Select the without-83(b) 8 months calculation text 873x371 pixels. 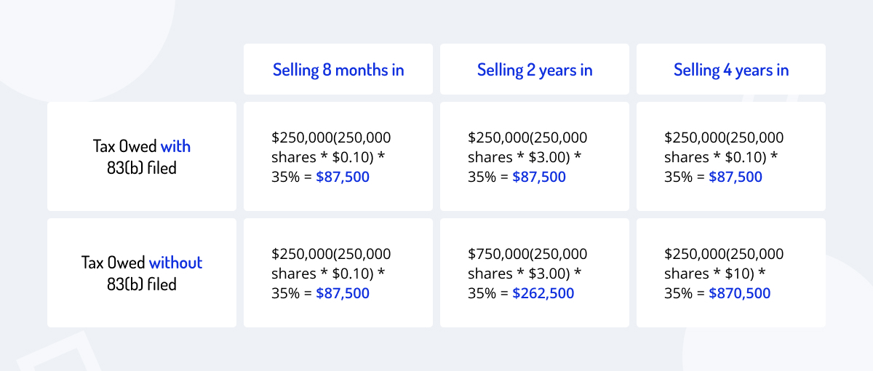coord(331,274)
